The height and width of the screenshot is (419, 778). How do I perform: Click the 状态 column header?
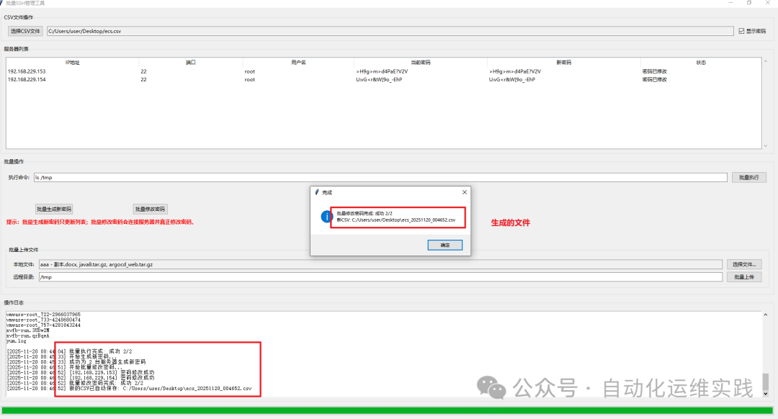point(701,63)
